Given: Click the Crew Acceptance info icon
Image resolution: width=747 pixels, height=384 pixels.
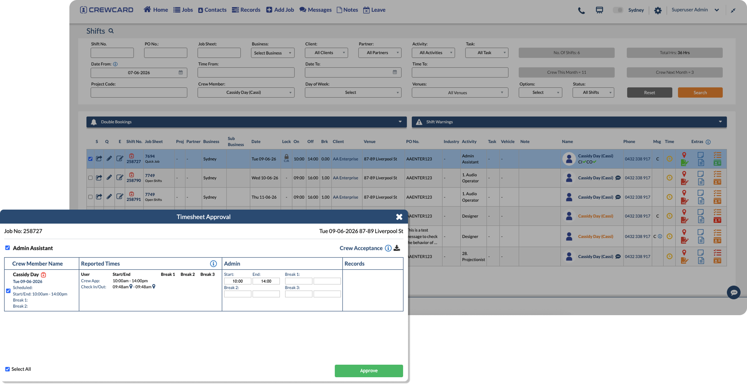Looking at the screenshot, I should click(388, 248).
